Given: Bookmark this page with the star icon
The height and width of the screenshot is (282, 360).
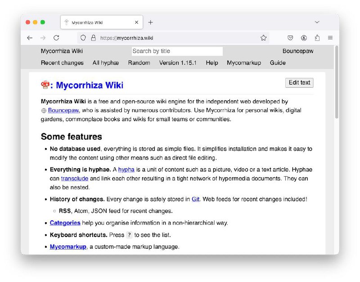Looking at the screenshot, I should (264, 38).
